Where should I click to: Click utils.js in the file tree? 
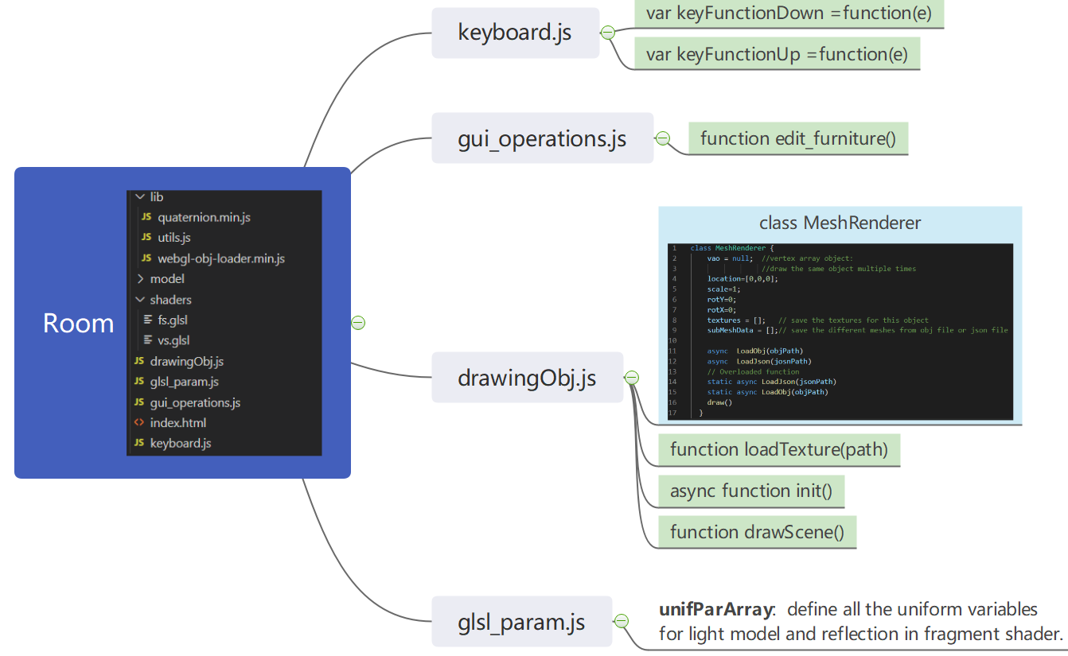174,238
